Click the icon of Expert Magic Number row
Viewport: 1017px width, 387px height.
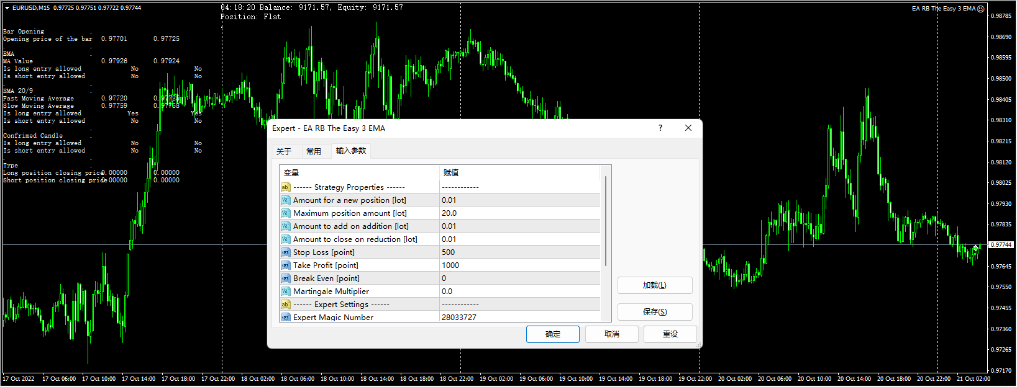click(x=285, y=317)
